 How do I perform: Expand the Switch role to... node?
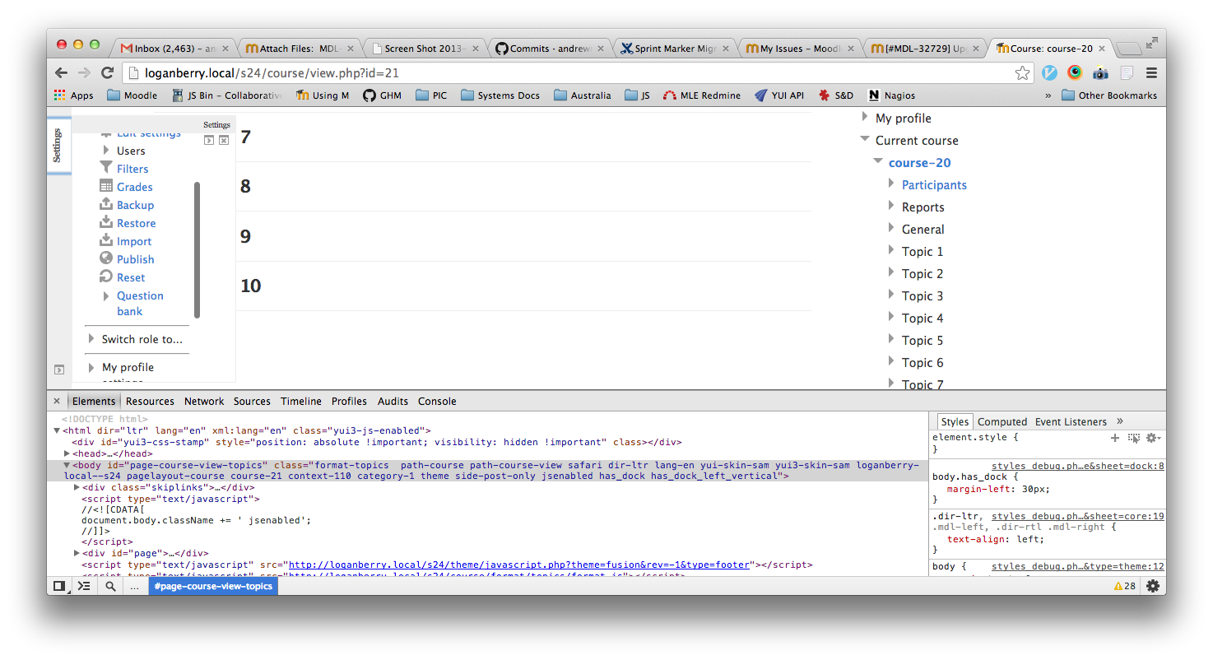[x=91, y=338]
